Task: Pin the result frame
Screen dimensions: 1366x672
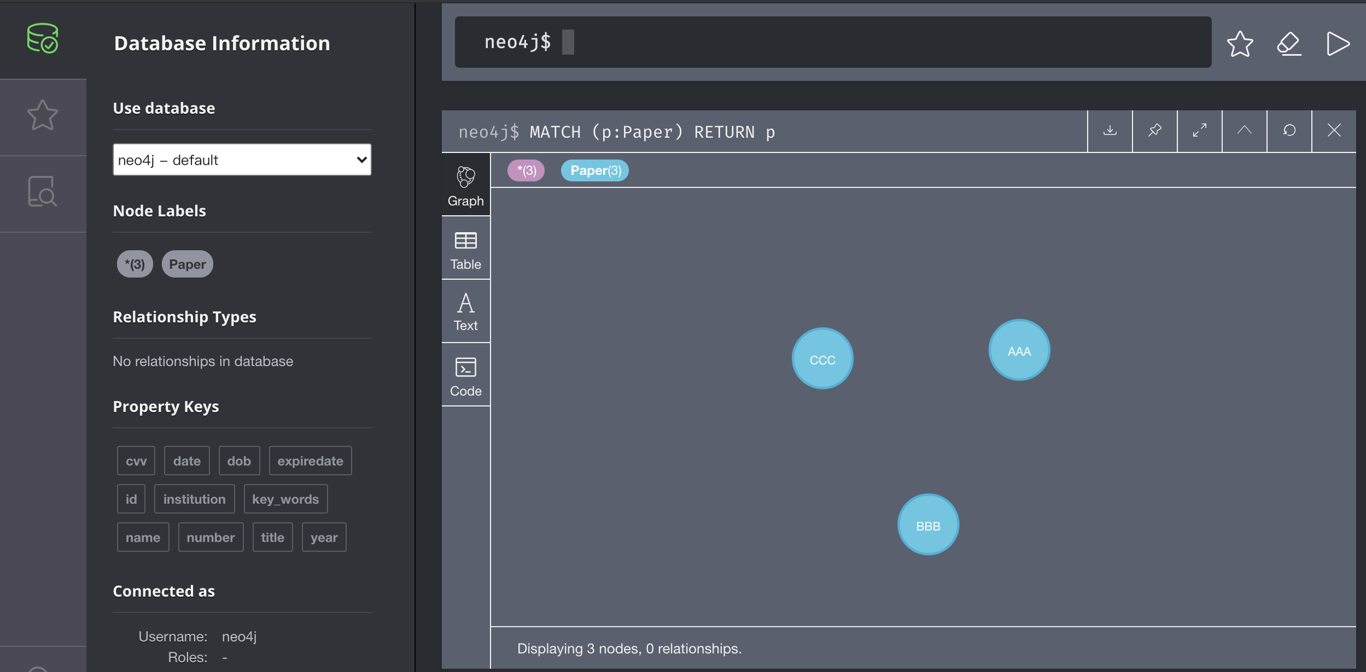Action: coord(1154,131)
